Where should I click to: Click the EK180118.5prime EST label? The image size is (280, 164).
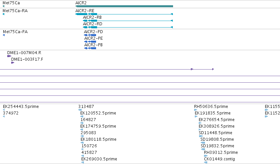point(99,139)
